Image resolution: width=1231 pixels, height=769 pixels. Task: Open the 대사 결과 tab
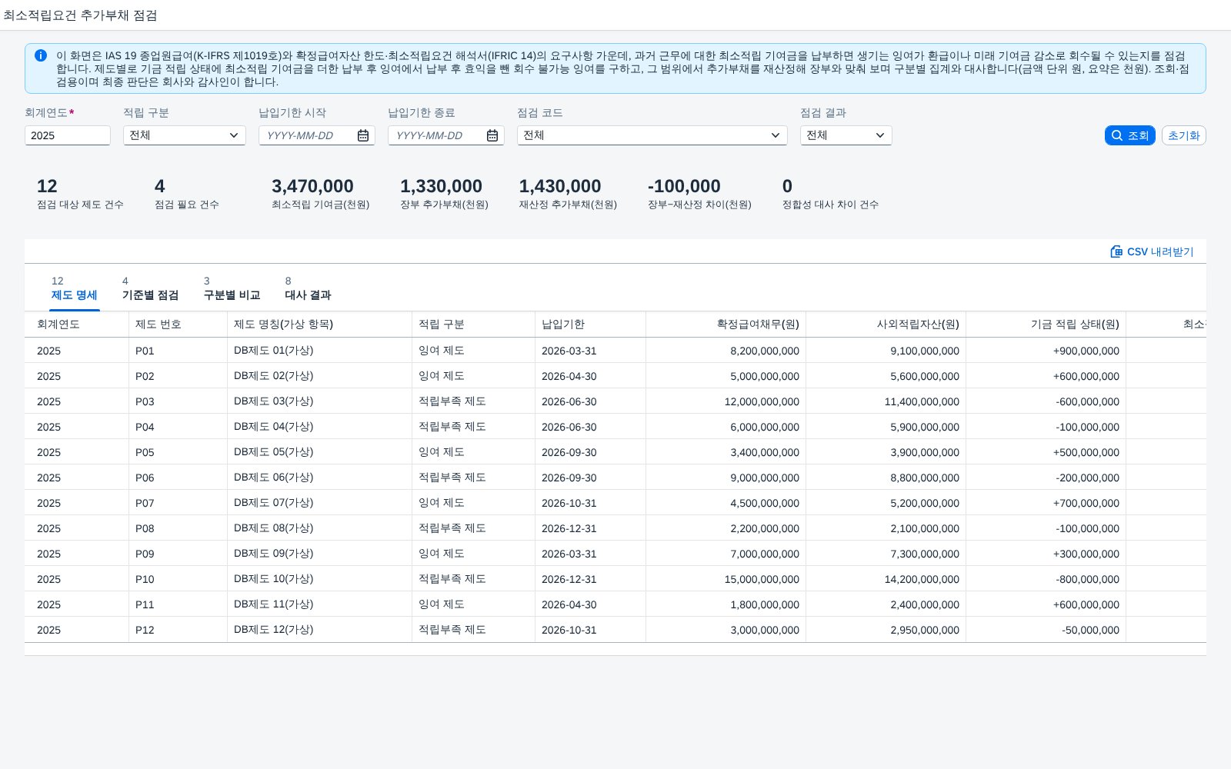pos(308,288)
